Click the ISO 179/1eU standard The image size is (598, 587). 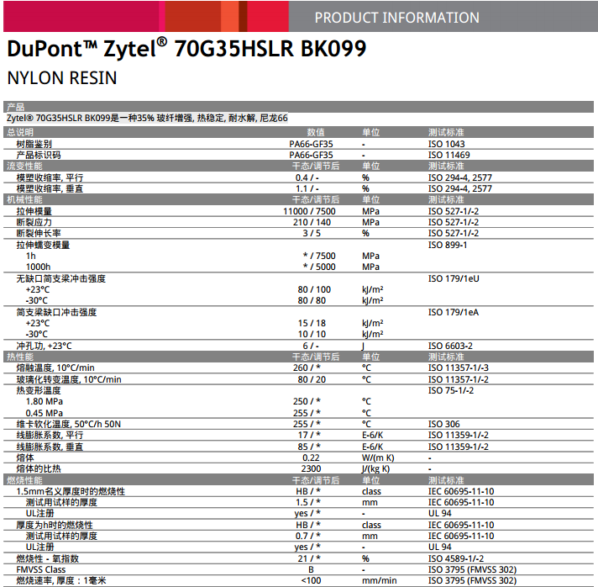(454, 279)
